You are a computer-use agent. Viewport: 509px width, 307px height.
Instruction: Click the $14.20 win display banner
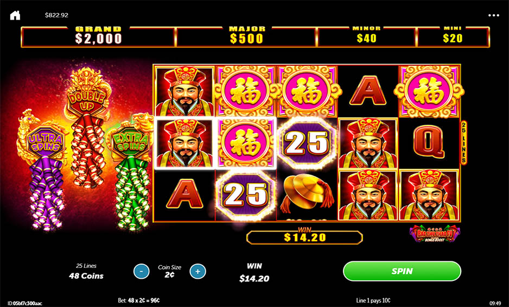(304, 237)
